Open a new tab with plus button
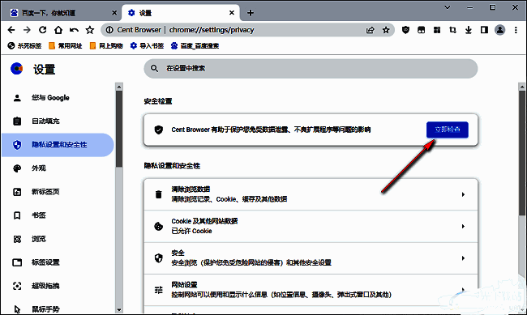527x315 pixels. click(x=251, y=13)
